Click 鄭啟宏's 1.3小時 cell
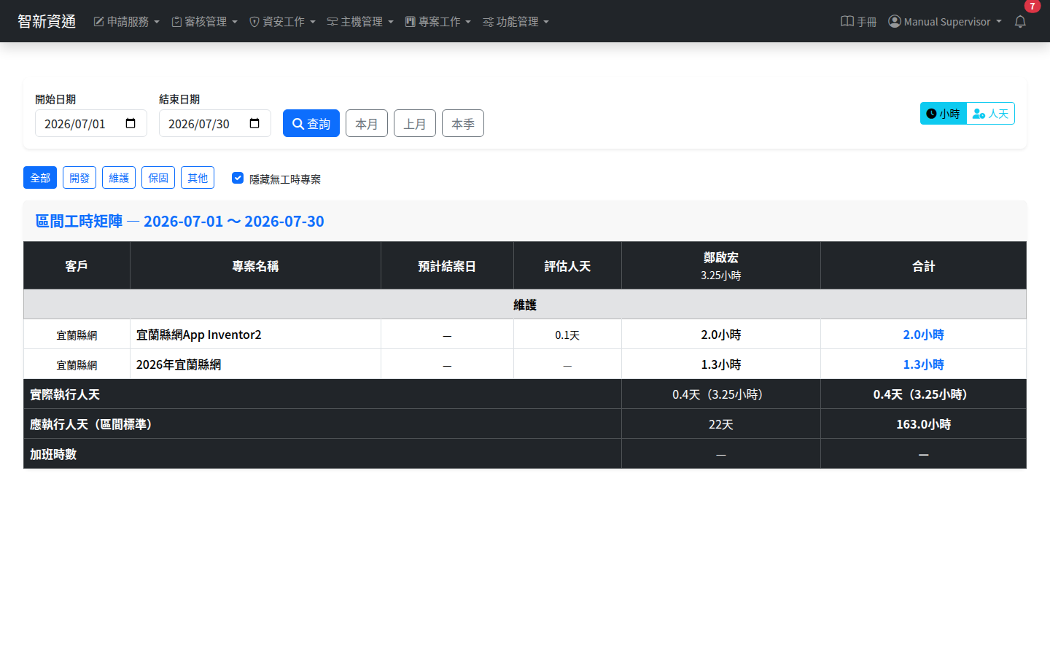 tap(721, 364)
